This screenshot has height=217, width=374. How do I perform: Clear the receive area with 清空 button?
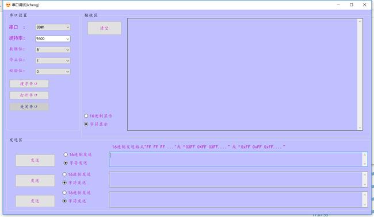105,28
